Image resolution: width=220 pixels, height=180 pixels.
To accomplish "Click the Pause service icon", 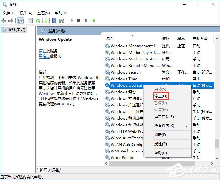I will click(86, 21).
